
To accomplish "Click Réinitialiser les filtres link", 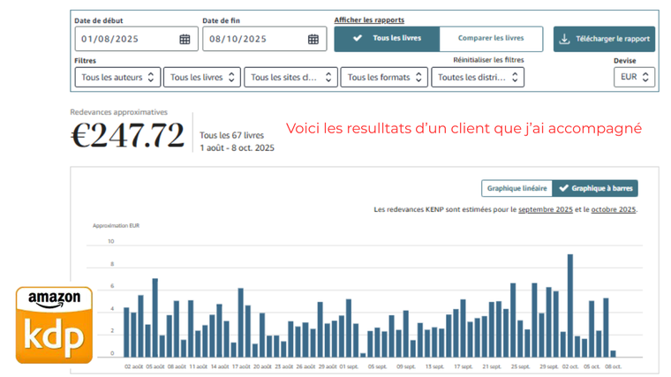I will tap(488, 60).
